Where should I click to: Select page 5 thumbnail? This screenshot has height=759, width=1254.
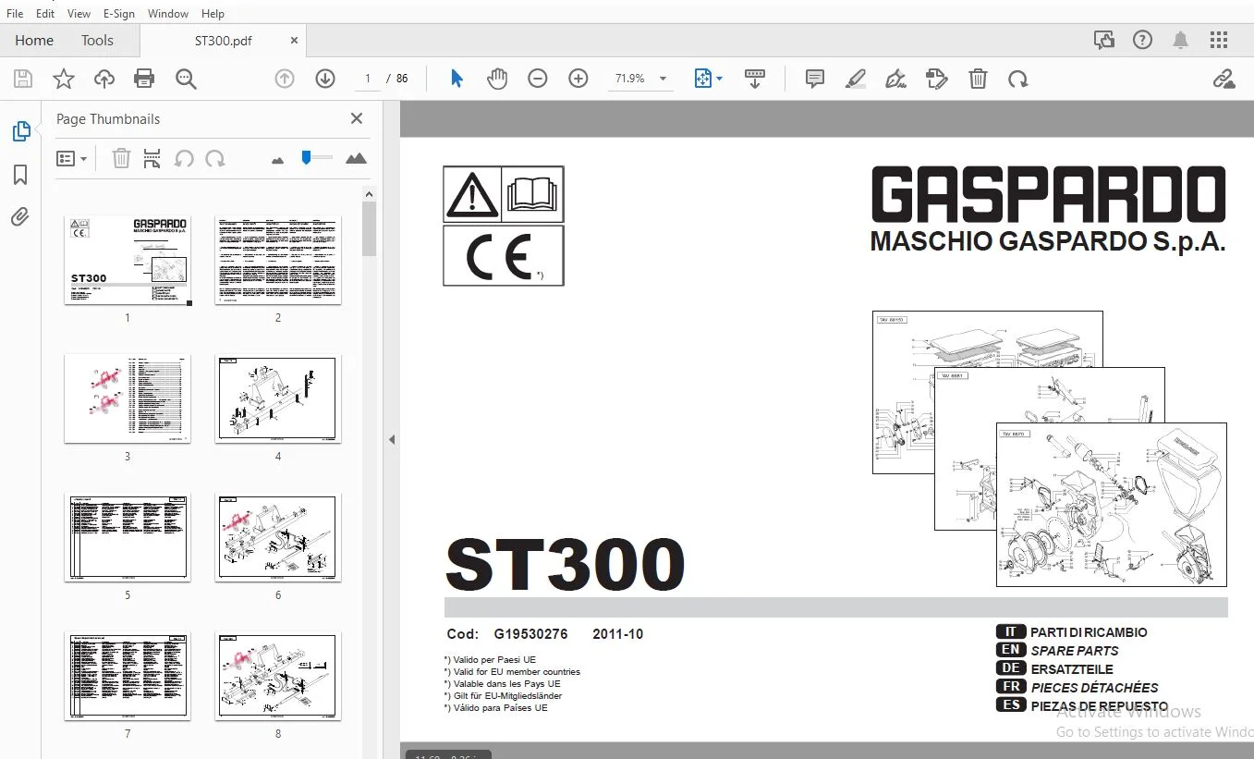128,538
